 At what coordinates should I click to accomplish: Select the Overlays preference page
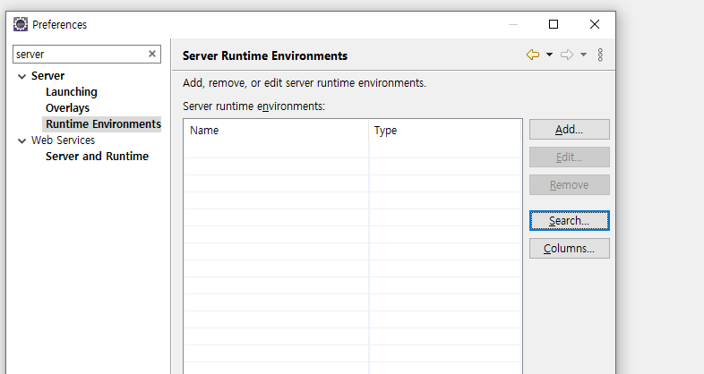point(67,108)
